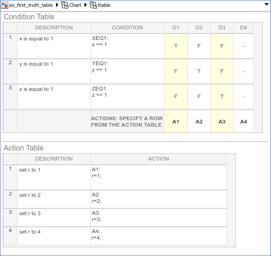Expand arrow after Chart breadcrumb
This screenshot has height=256, width=271.
[x=85, y=5]
